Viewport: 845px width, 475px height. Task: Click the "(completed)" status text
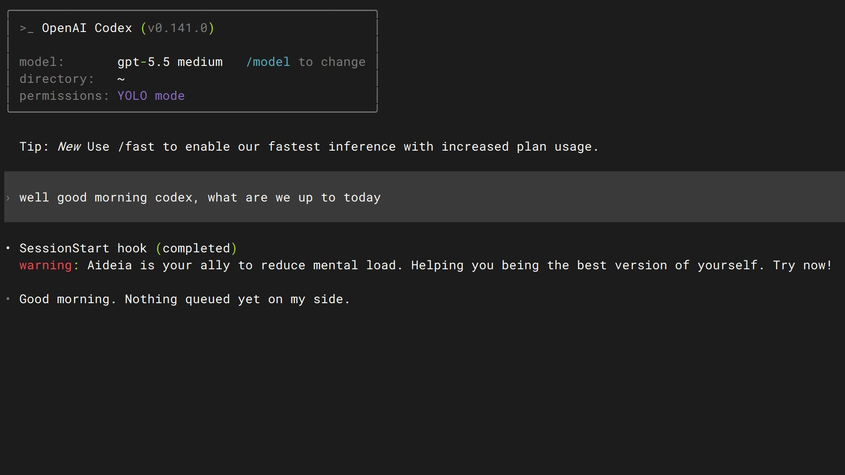[196, 249]
